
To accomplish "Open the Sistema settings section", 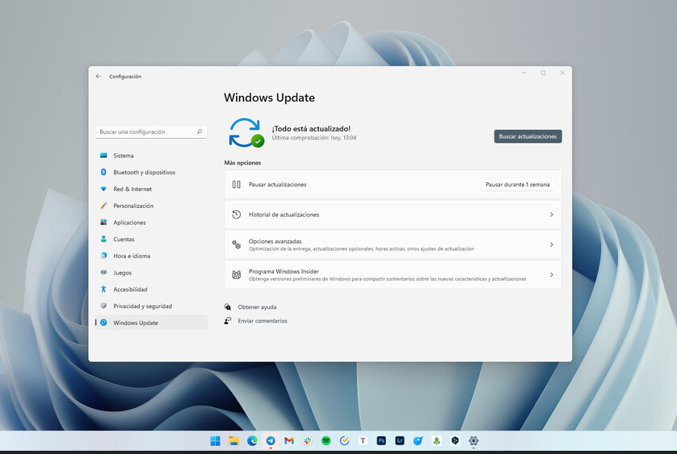I will 151,156.
